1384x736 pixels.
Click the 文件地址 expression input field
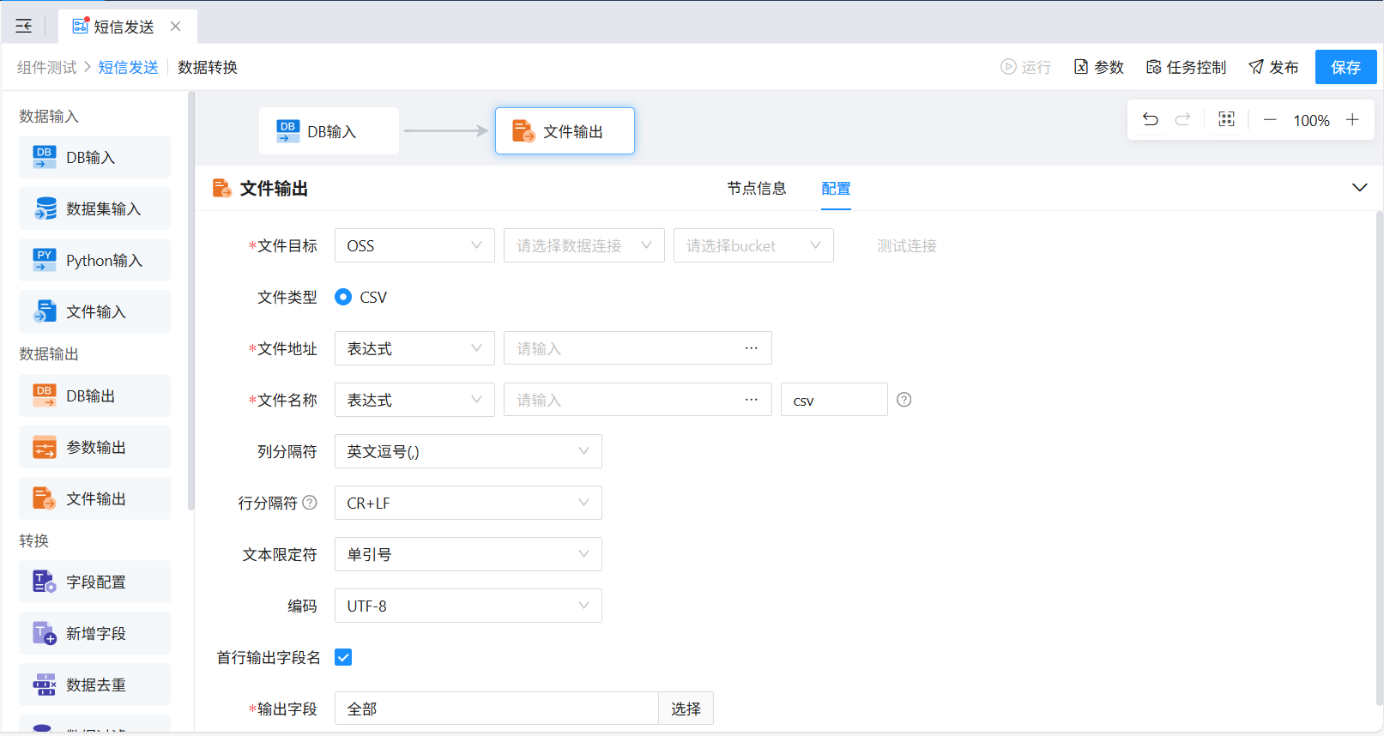point(622,348)
